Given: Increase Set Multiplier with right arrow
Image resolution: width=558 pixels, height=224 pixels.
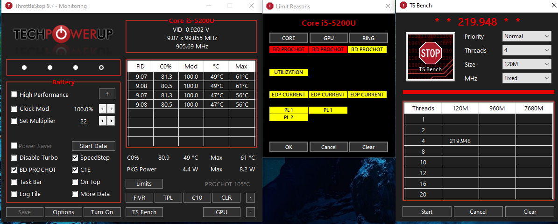Looking at the screenshot, I should [112, 121].
